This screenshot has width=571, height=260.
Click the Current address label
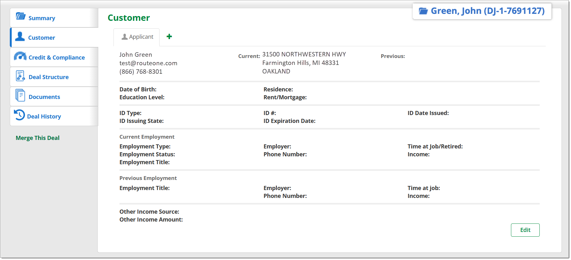(249, 56)
